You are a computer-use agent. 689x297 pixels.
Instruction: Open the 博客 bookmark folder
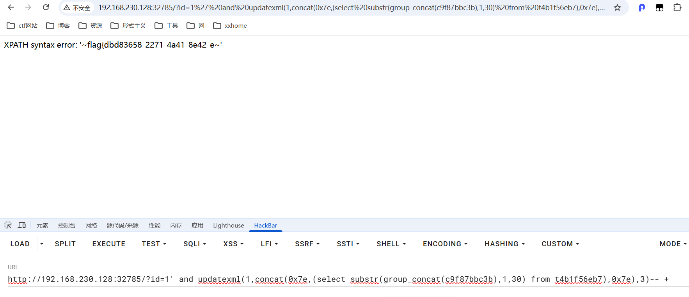(x=58, y=25)
